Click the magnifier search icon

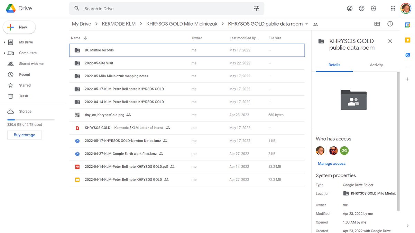click(77, 9)
